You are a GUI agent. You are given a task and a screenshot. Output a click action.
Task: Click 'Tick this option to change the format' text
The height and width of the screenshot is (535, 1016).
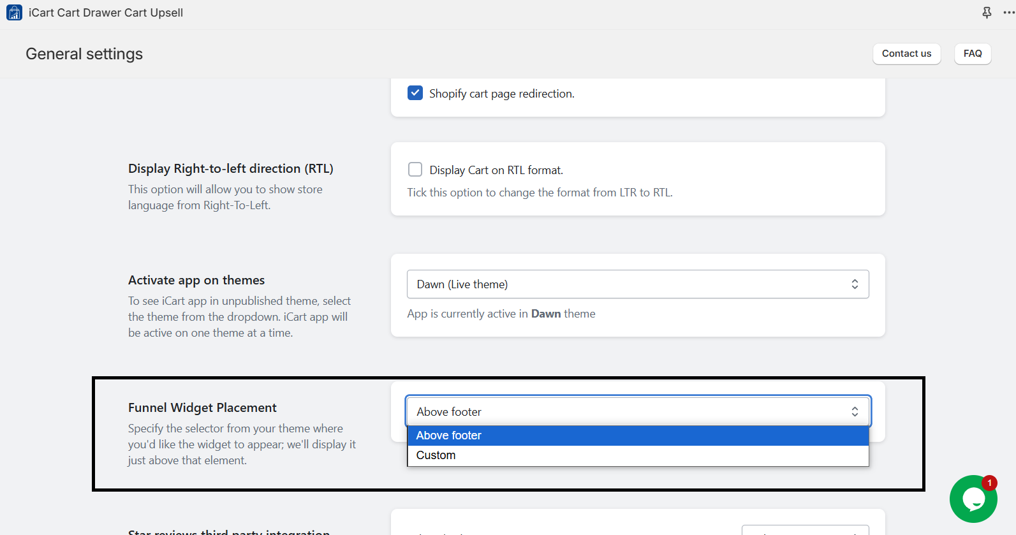(540, 193)
